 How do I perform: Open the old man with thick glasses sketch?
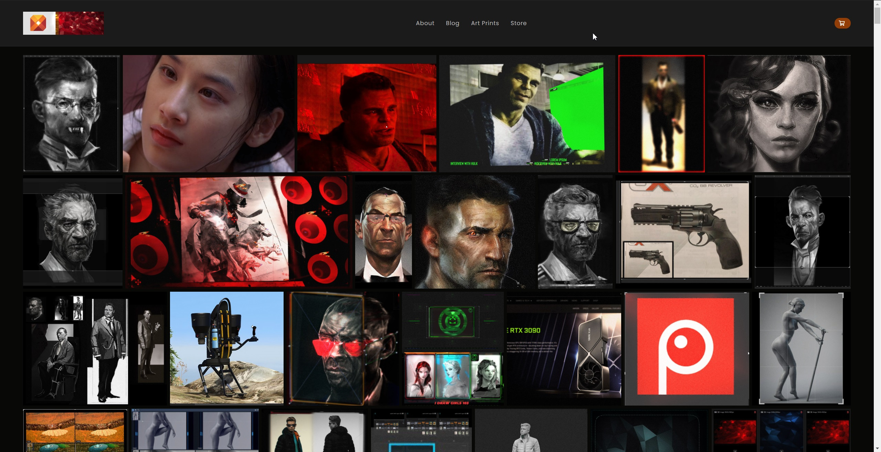pyautogui.click(x=575, y=232)
